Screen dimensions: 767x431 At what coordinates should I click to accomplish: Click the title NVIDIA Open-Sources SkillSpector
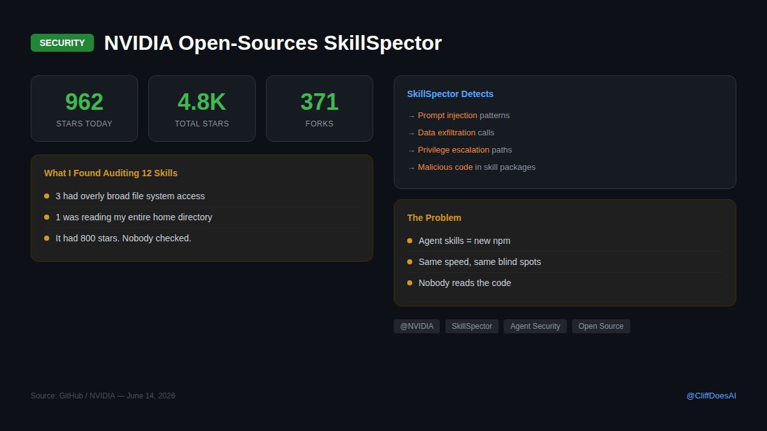pos(273,43)
